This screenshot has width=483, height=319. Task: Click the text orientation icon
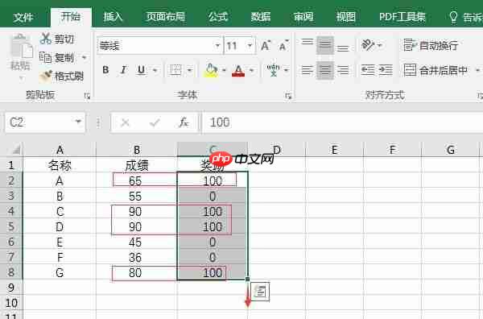point(368,45)
